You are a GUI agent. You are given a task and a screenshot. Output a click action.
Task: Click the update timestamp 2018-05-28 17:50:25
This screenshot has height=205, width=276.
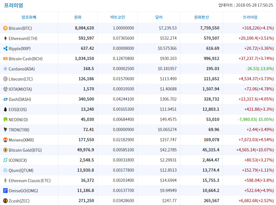pos(254,5)
